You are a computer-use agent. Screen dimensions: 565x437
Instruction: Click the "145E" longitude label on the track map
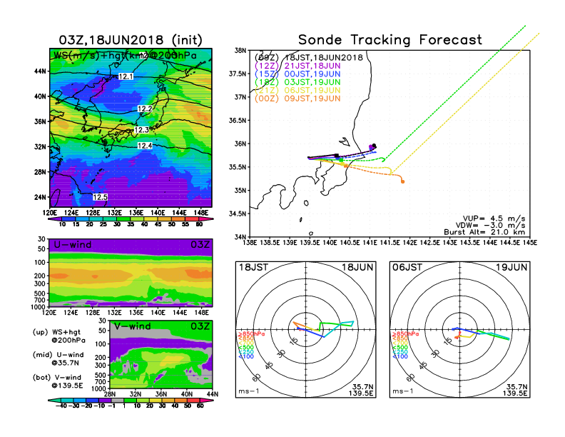pos(529,243)
